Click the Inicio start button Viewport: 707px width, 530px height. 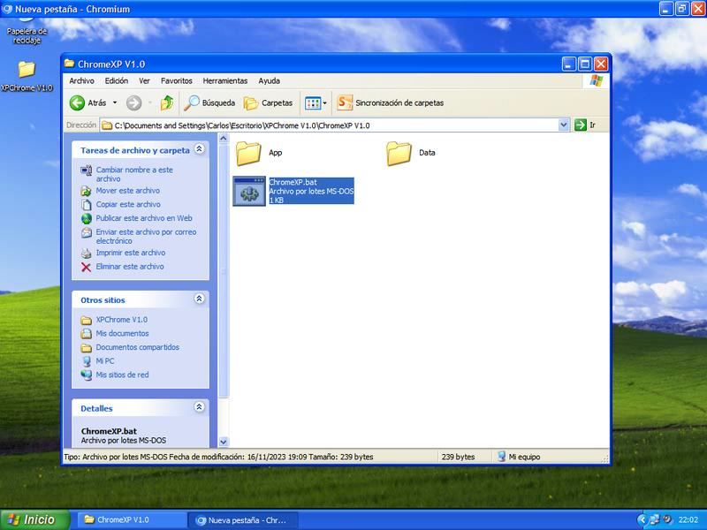pyautogui.click(x=34, y=519)
